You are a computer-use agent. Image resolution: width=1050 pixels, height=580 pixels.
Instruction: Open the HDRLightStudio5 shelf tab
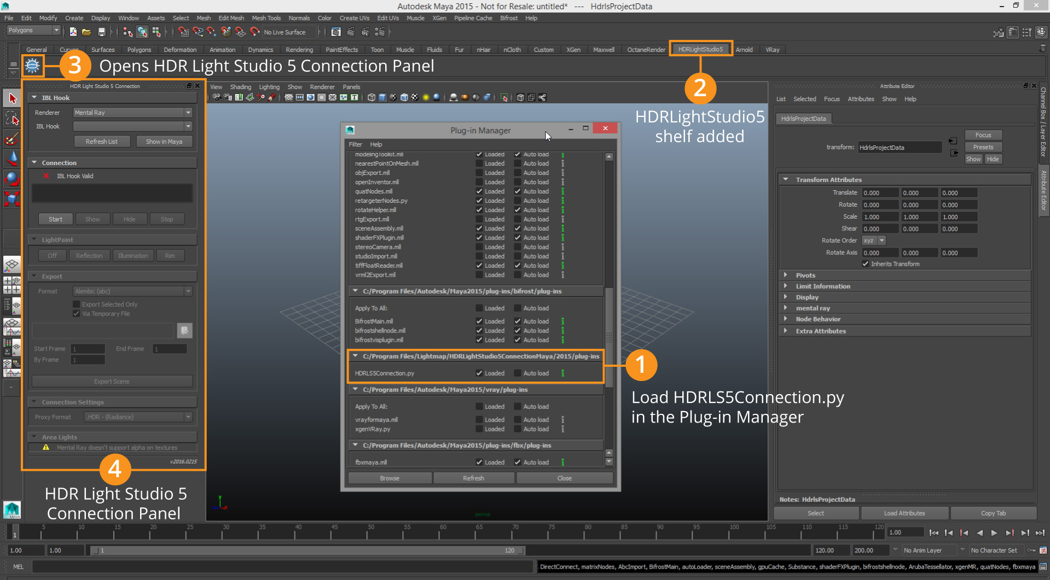tap(700, 49)
